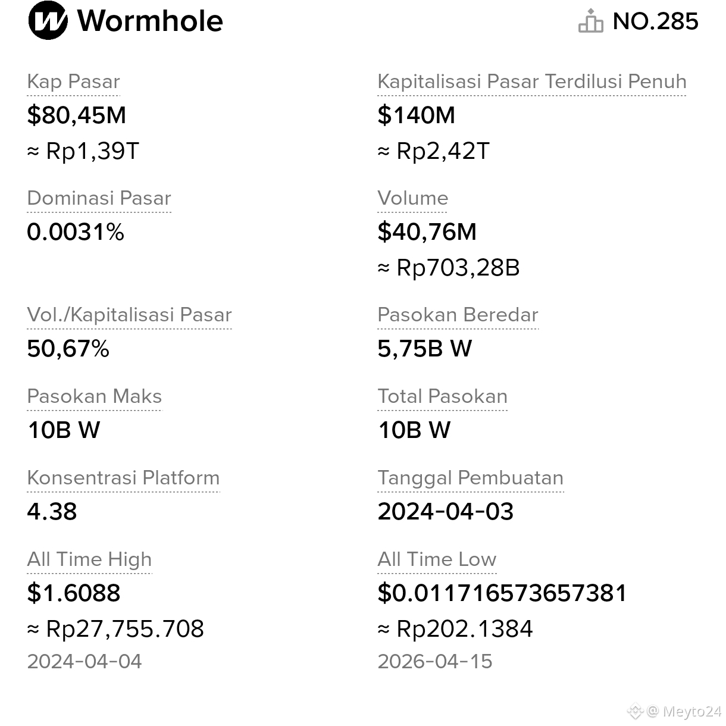Open Kapitalisasi Pasar Terdilusi Penuh info

pos(532,82)
